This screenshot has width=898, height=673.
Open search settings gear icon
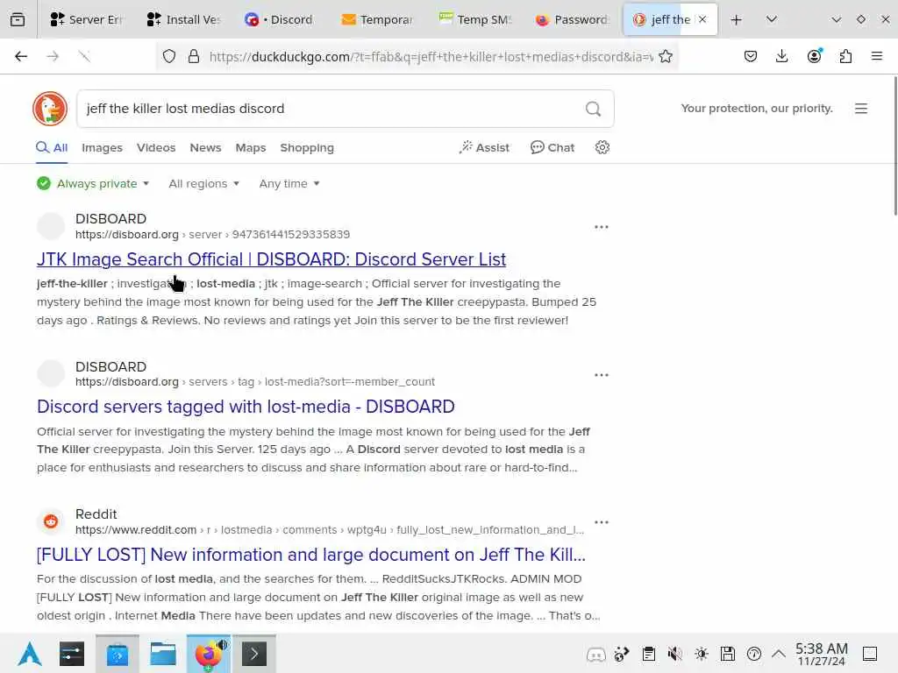click(602, 147)
